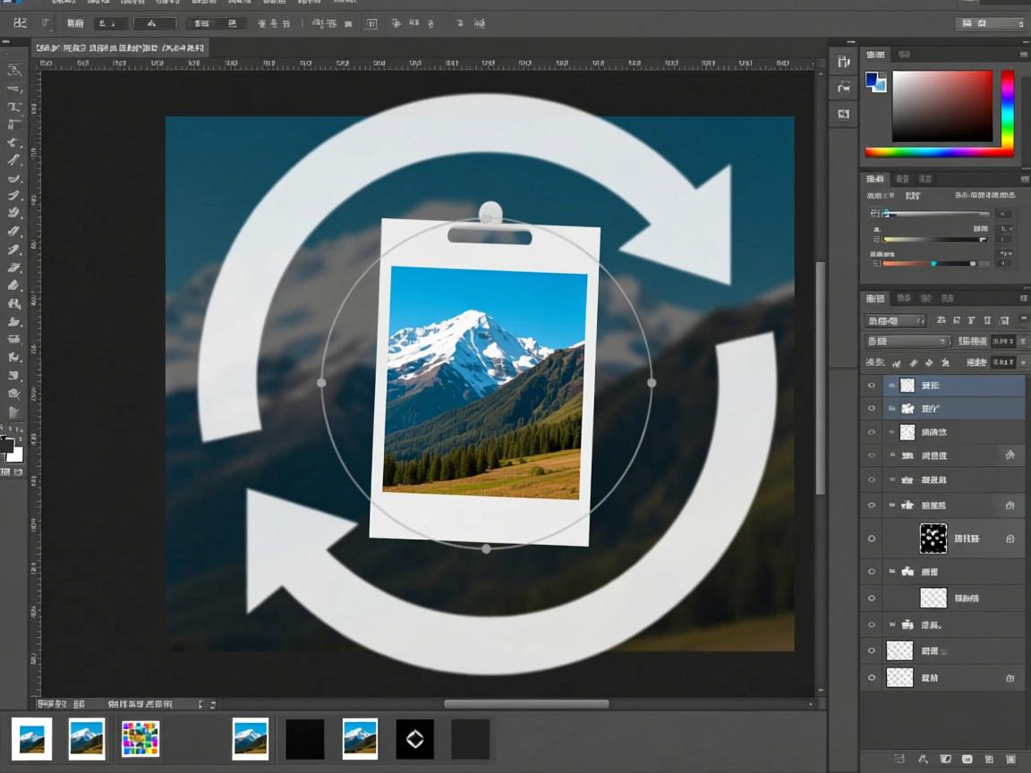Screen dimensions: 1031x773
Task: Open the layer filter type dropdown above the blend mode
Action: (895, 320)
